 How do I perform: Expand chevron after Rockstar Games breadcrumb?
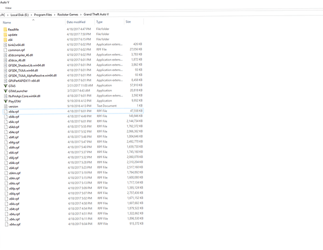pyautogui.click(x=81, y=14)
